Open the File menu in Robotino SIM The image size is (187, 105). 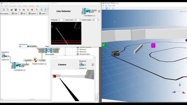[103, 6]
